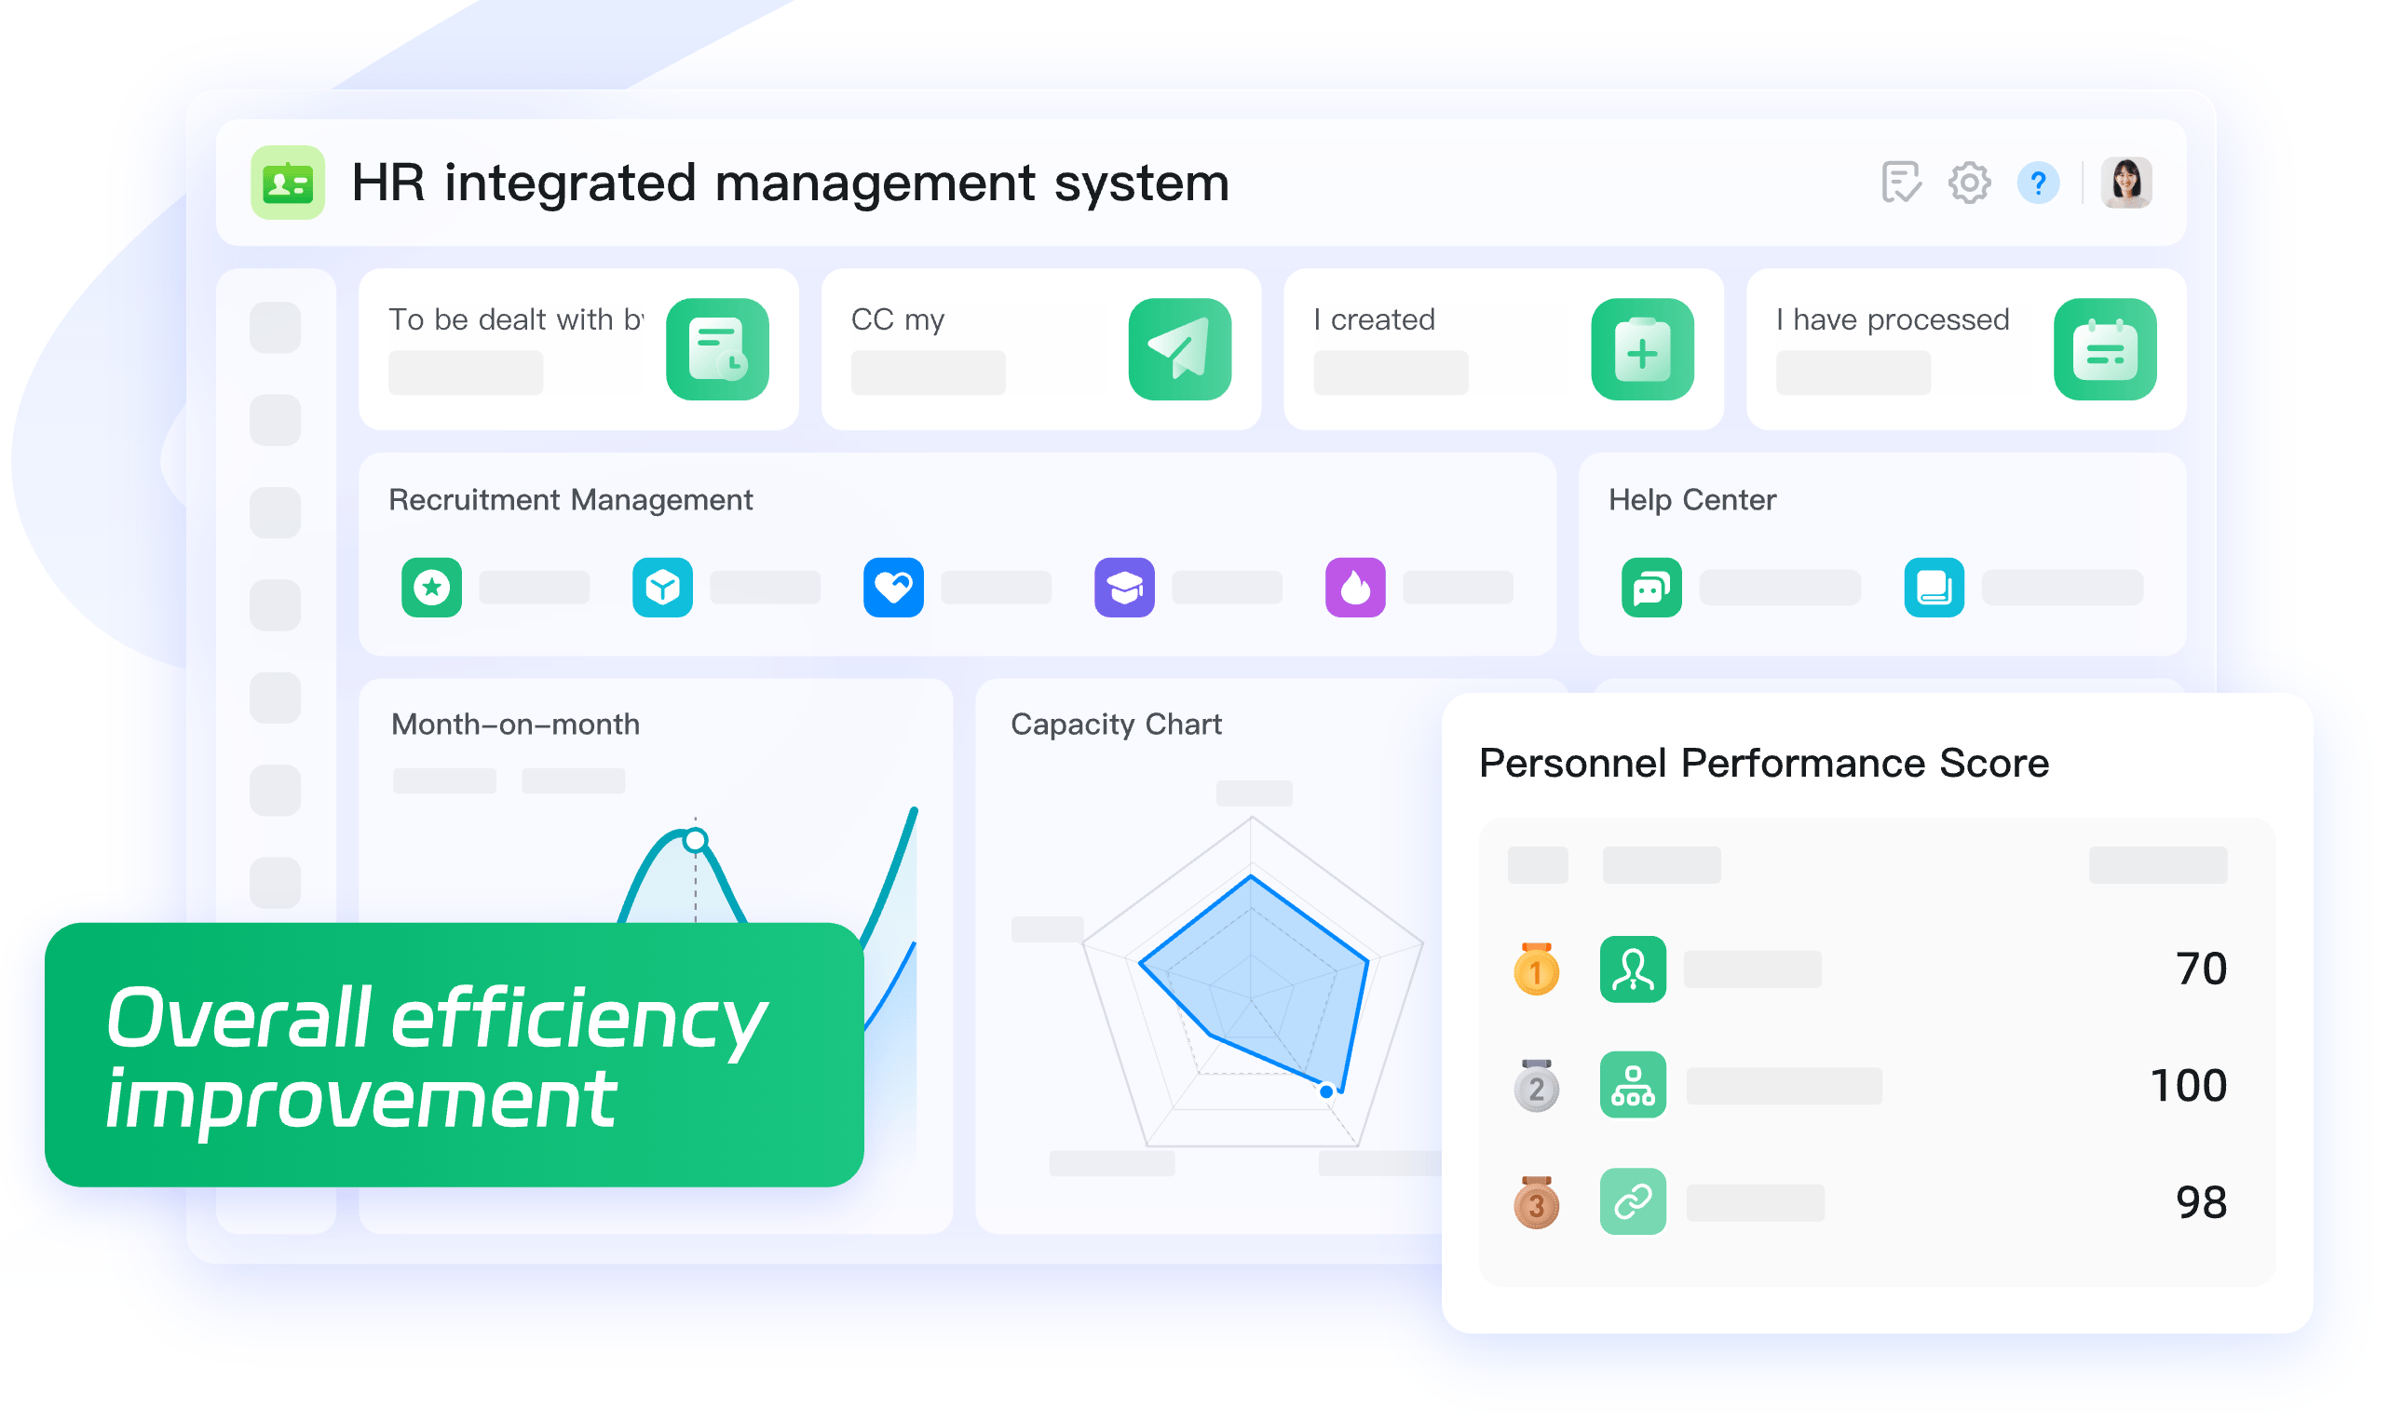This screenshot has height=1423, width=2403.
Task: Click the paper plane CC my icon
Action: click(1179, 350)
